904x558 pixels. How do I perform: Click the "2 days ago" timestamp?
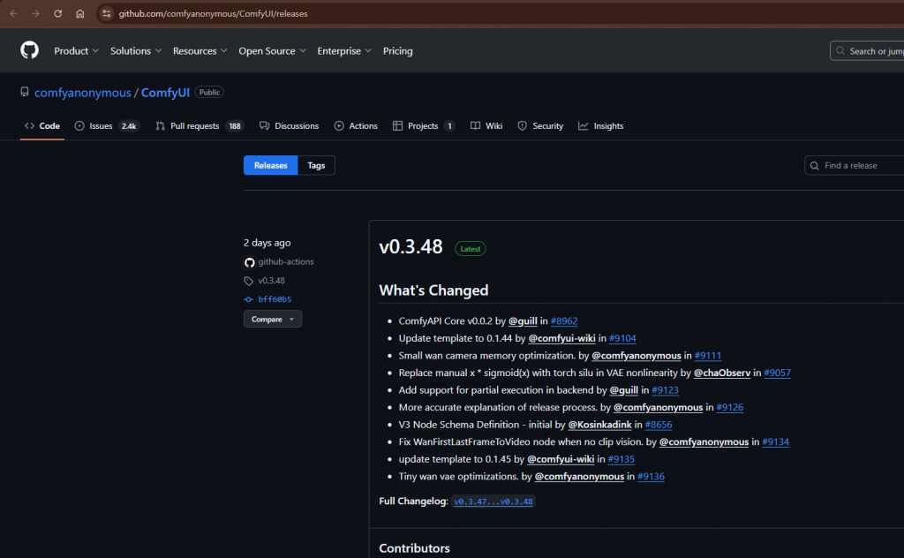267,243
